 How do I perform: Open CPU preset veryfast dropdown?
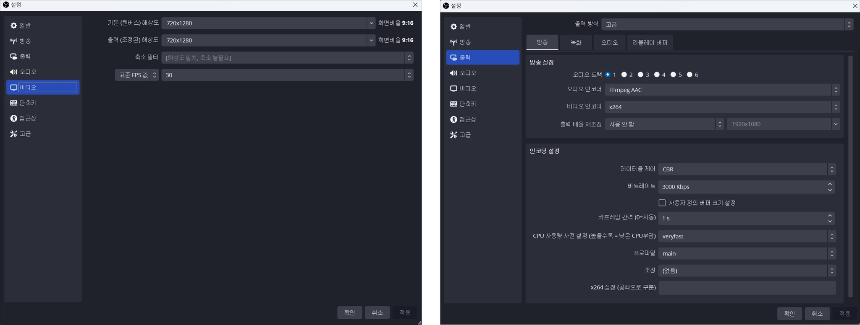[x=747, y=236]
